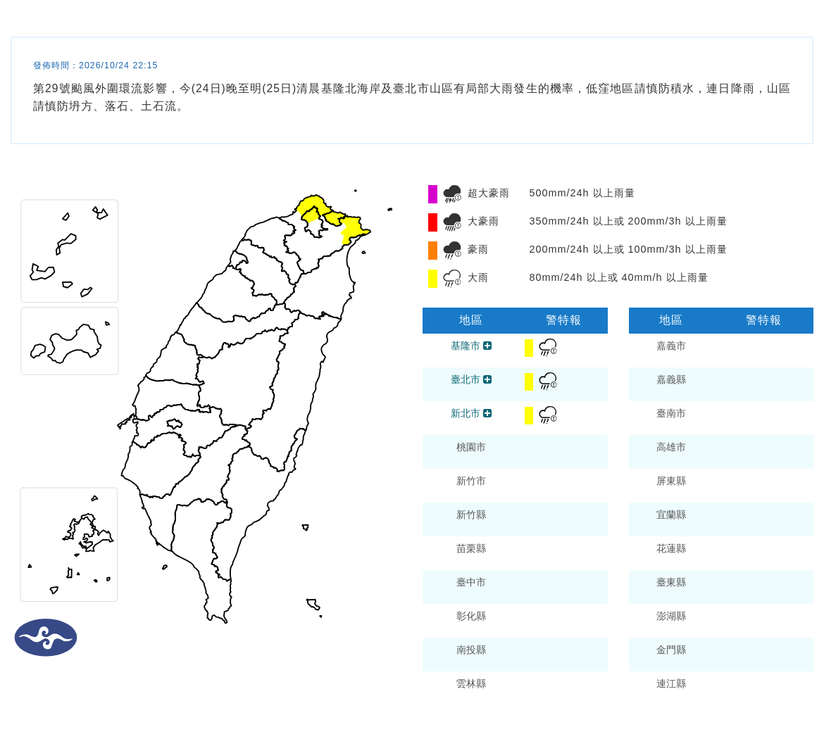Viewport: 824px width, 732px height.
Task: Click the 連江縣 row
Action: tap(721, 688)
